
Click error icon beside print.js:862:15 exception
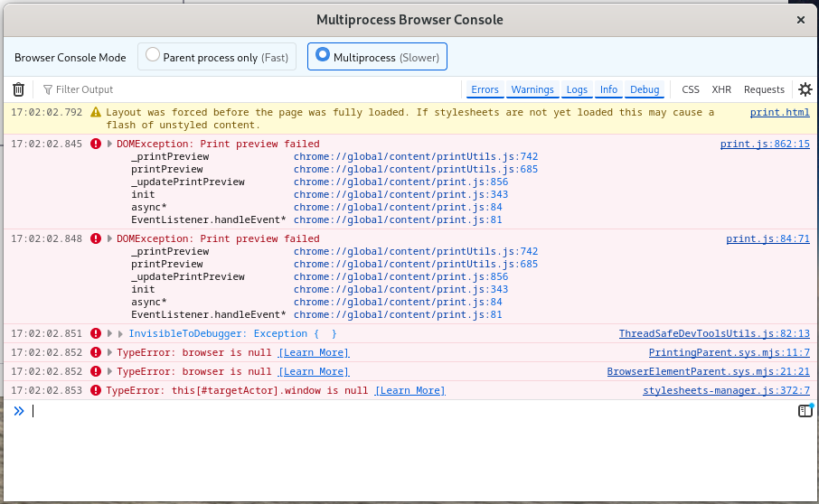click(x=96, y=144)
